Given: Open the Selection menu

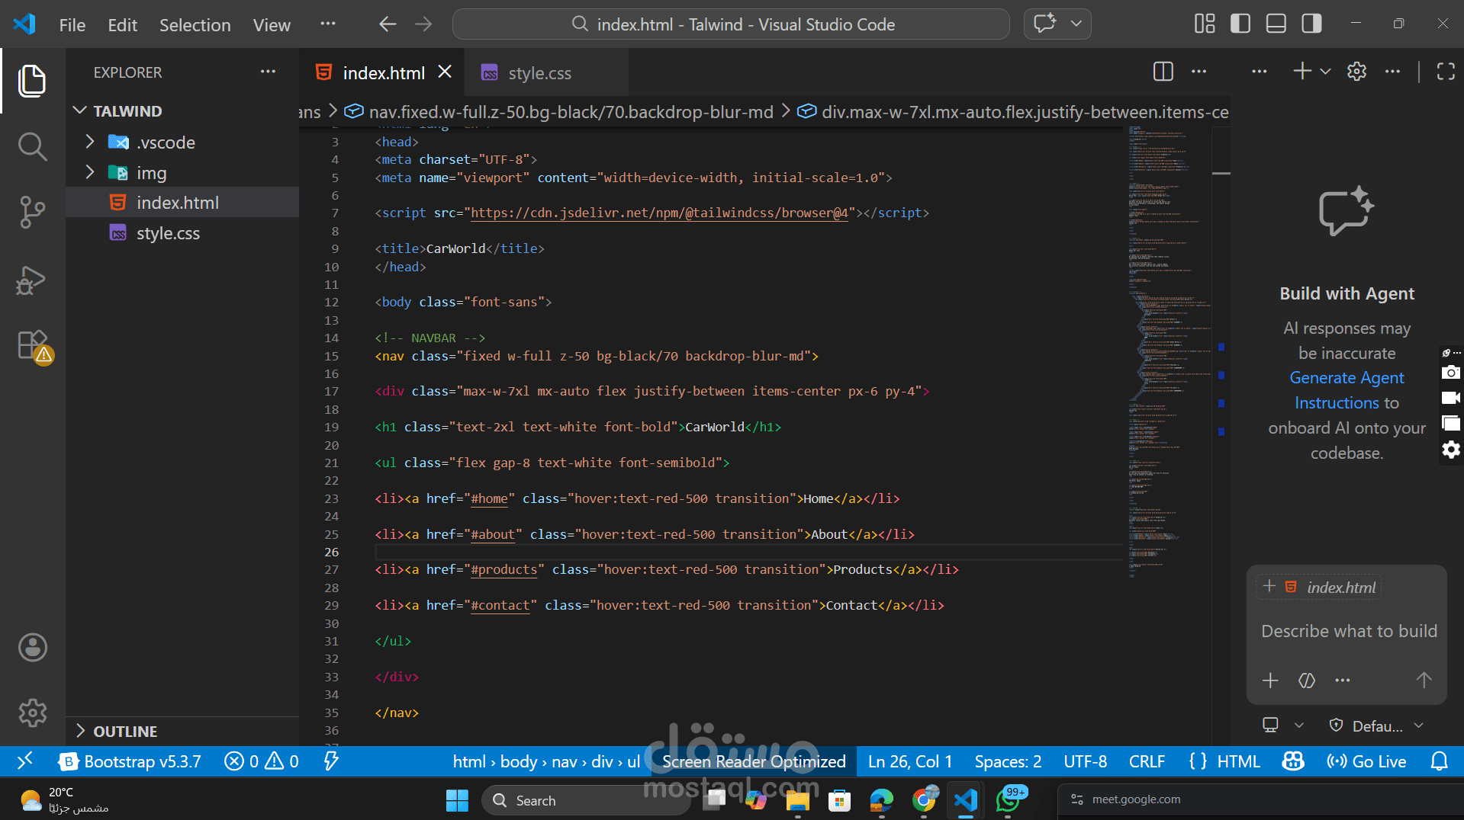Looking at the screenshot, I should (195, 25).
